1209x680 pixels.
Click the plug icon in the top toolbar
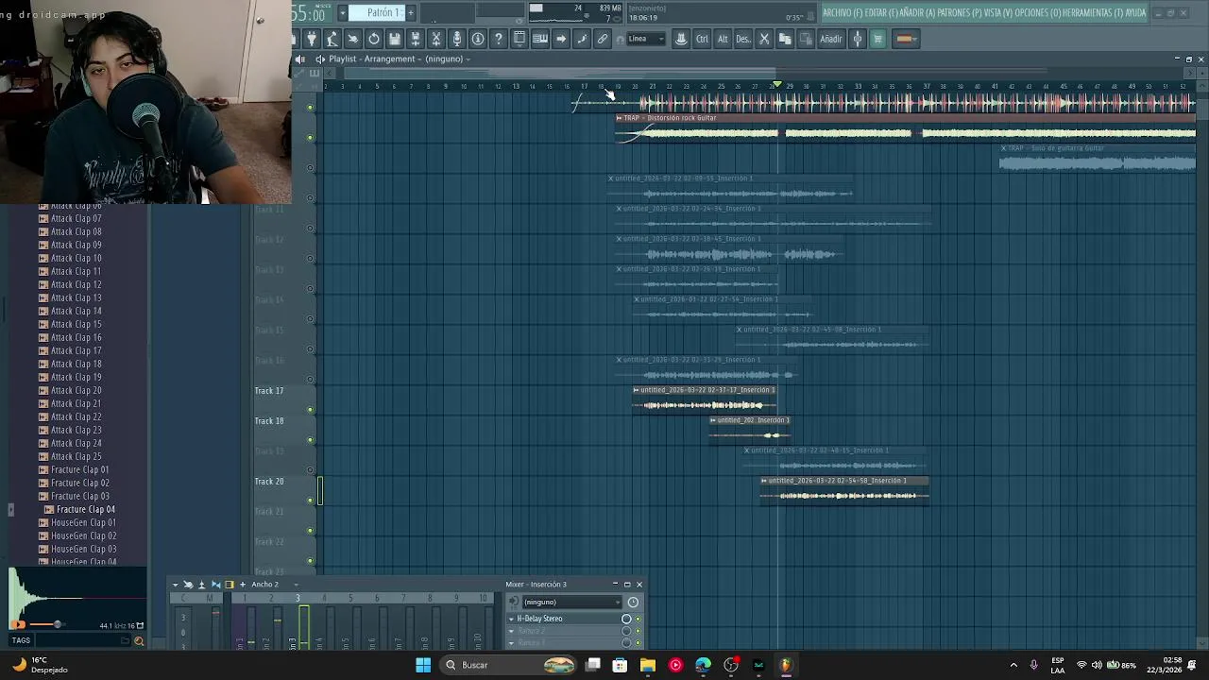(x=312, y=39)
